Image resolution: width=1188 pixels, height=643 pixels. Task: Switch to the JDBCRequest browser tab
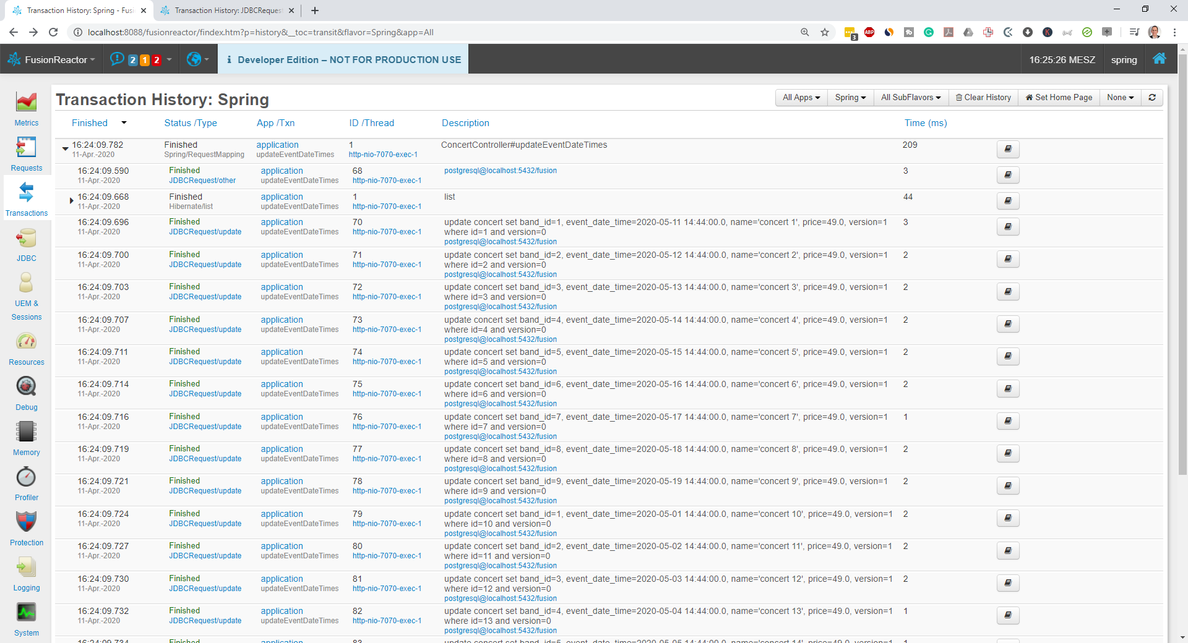227,11
